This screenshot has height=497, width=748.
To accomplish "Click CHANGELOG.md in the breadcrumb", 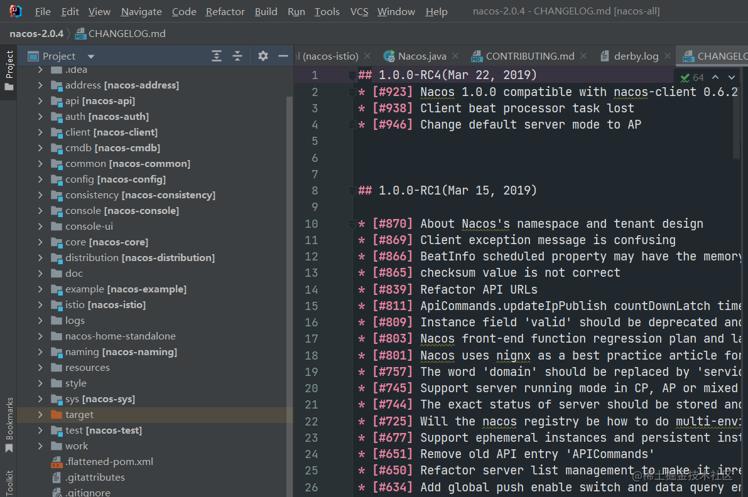I will (120, 34).
